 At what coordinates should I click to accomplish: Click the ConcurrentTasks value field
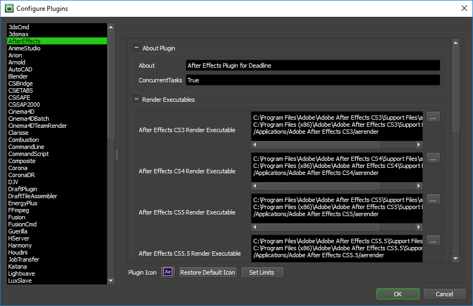[312, 80]
